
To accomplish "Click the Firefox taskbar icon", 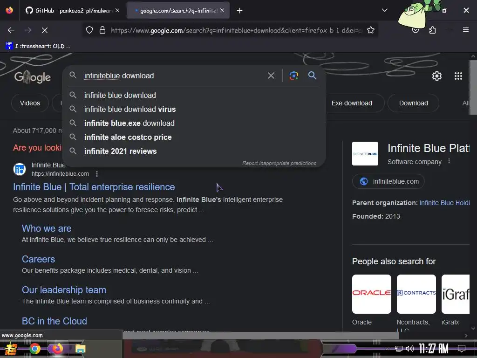I will click(57, 349).
